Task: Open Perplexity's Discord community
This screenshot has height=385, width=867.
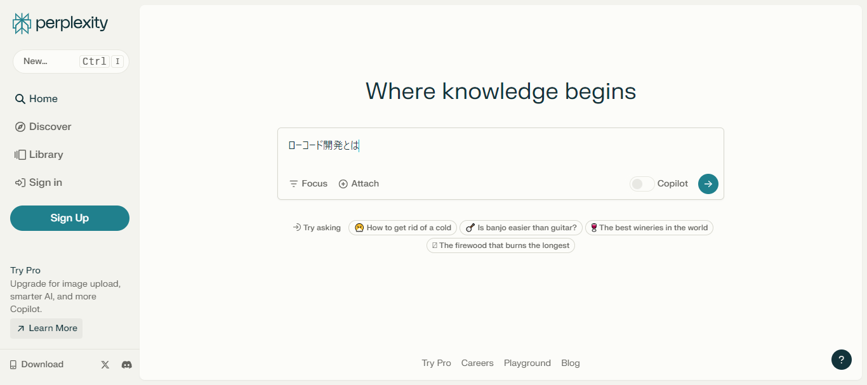Action: click(126, 364)
